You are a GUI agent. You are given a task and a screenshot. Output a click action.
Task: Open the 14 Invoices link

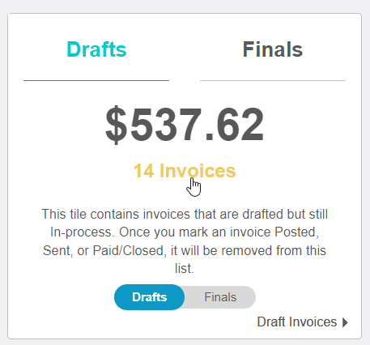pyautogui.click(x=185, y=171)
